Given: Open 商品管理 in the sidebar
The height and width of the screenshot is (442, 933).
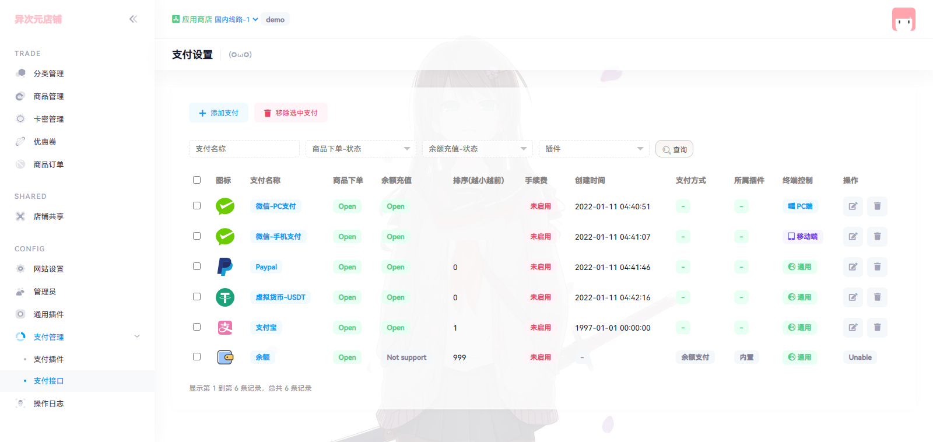Looking at the screenshot, I should (48, 96).
